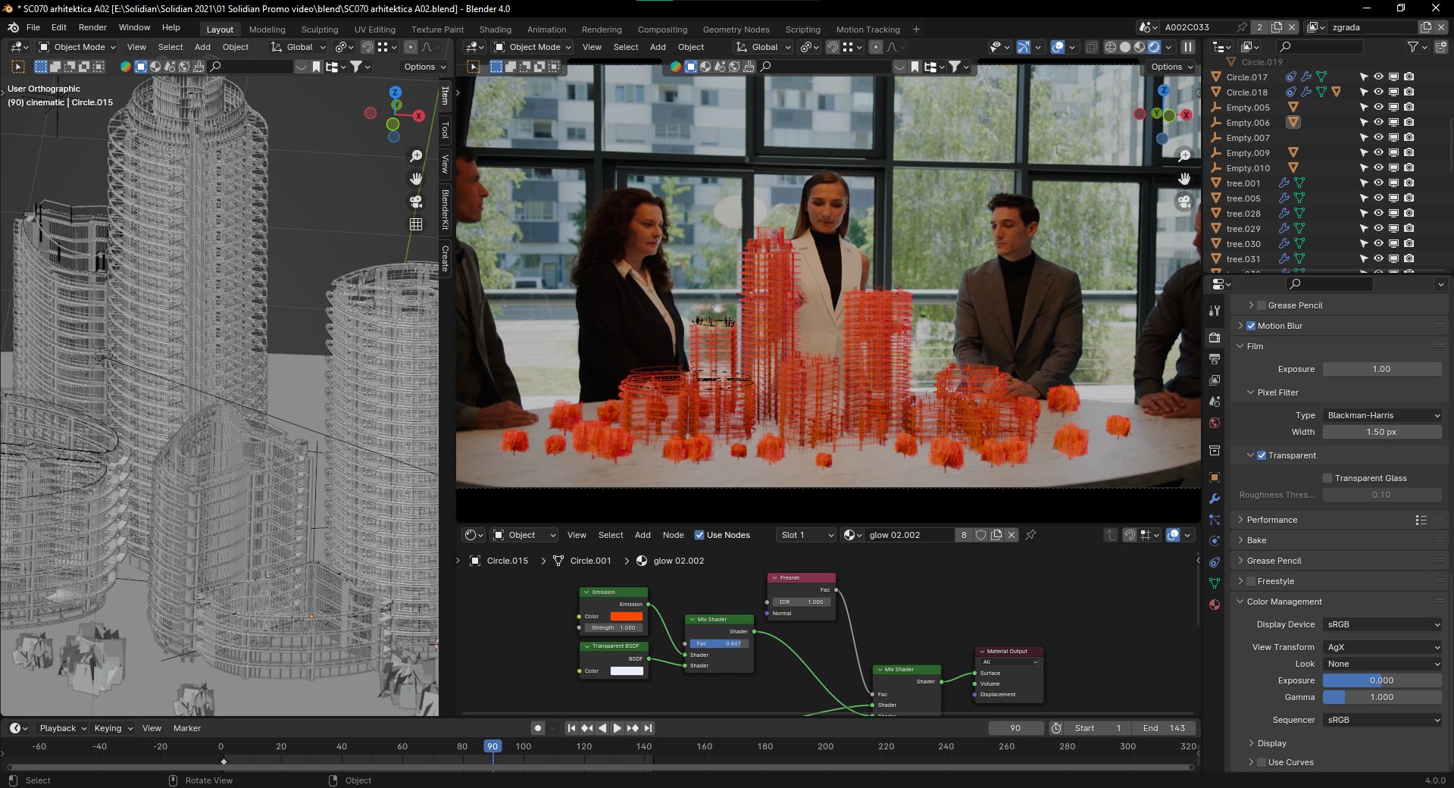
Task: Set right viewport shading to Wireframe
Action: [1111, 47]
